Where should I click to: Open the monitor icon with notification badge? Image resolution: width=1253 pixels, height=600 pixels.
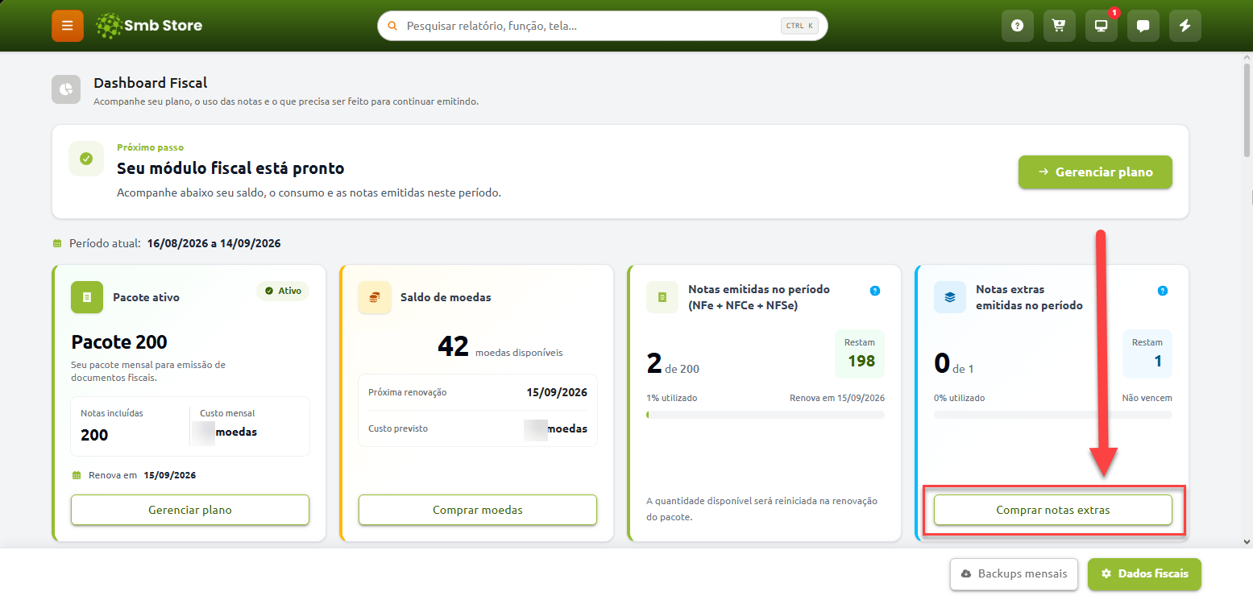click(1102, 26)
